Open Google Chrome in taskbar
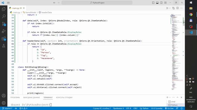This screenshot has width=197, height=110. (191, 14)
